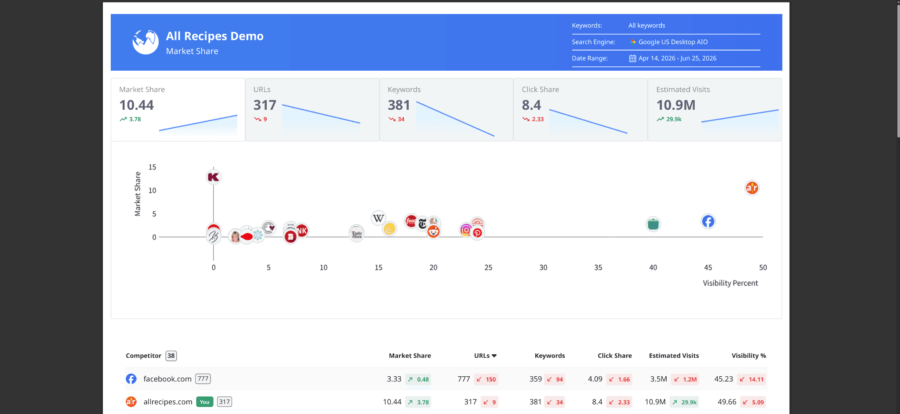The width and height of the screenshot is (900, 414).
Task: Select the red oval bubble on the chart
Action: coord(247,237)
